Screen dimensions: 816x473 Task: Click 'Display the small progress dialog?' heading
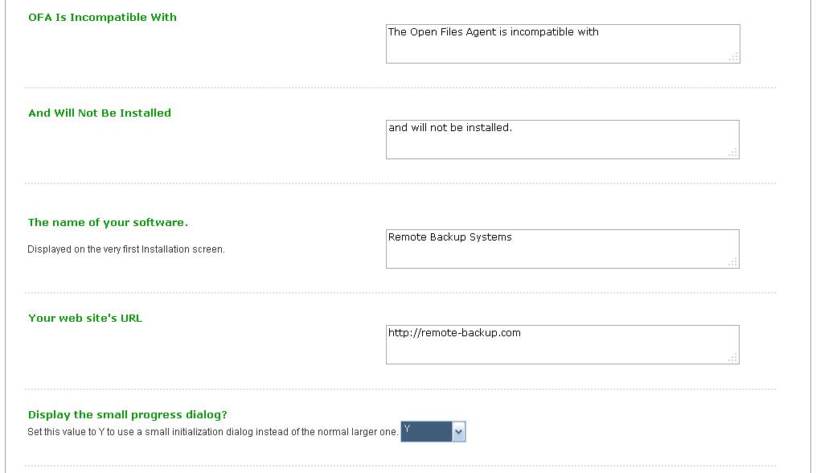(x=128, y=414)
